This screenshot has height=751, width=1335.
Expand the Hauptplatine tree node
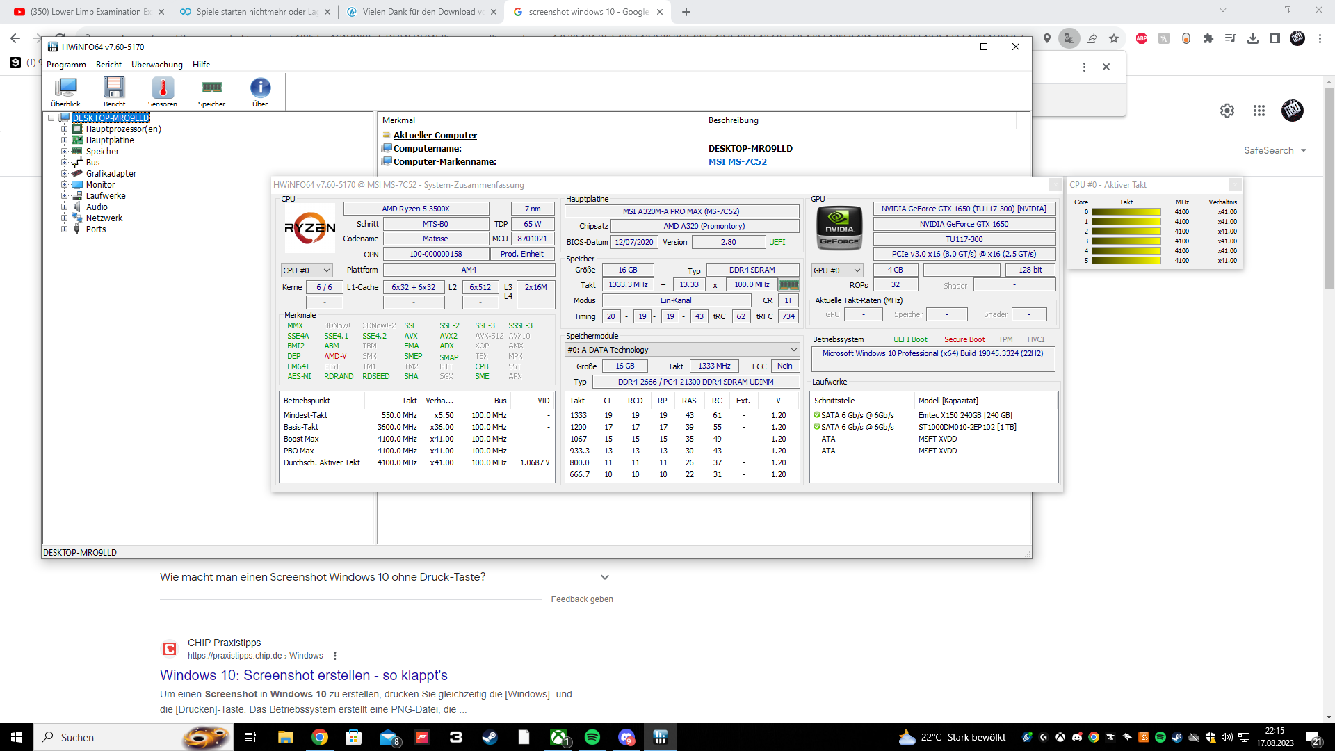pyautogui.click(x=64, y=140)
